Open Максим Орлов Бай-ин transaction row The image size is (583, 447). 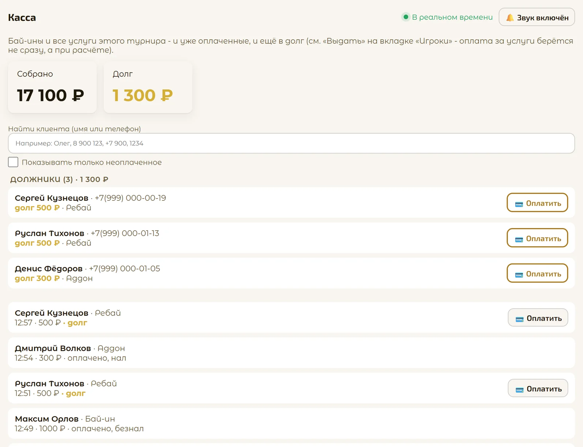click(x=291, y=423)
